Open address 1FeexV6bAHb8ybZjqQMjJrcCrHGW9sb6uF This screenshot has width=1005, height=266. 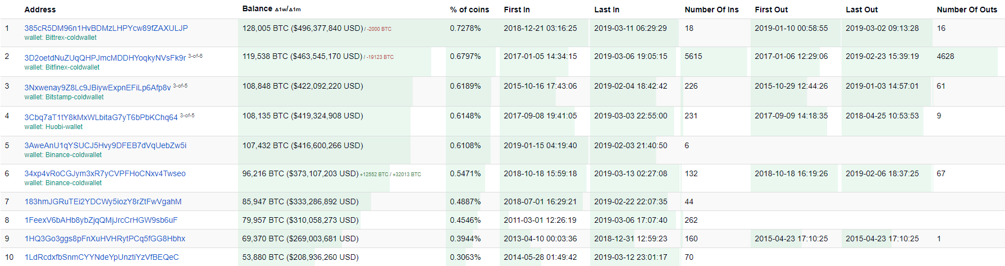point(101,220)
